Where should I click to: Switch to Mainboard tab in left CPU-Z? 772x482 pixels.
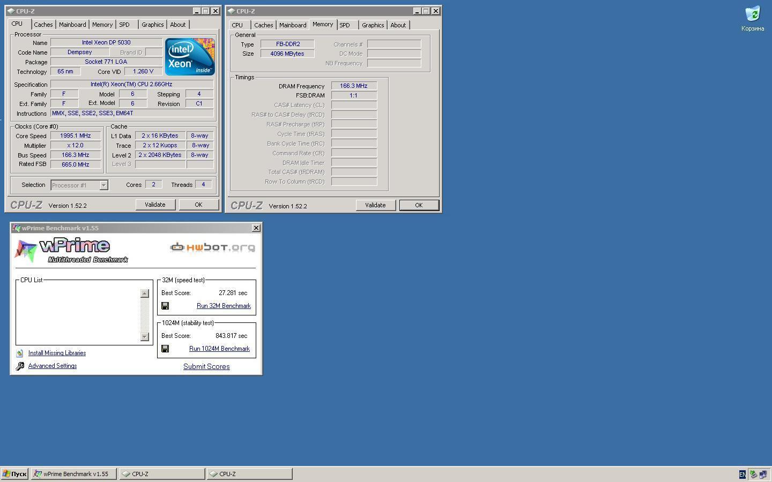click(72, 25)
